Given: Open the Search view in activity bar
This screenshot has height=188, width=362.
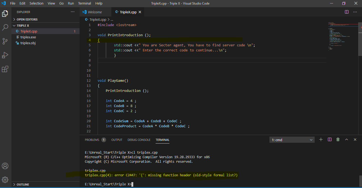Looking at the screenshot, I should coord(5,27).
